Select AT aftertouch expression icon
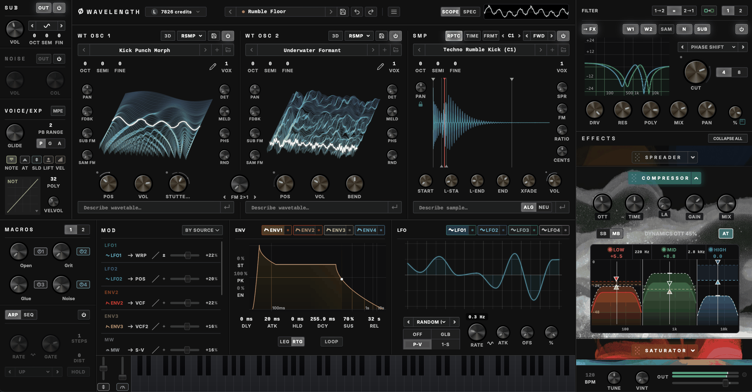This screenshot has width=752, height=392. 25,159
